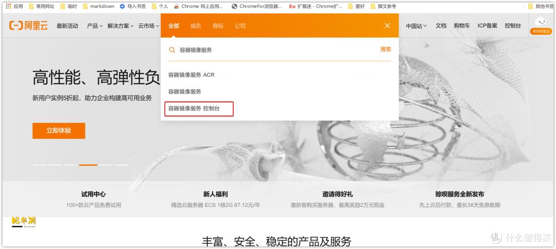
Task: Open ChromeFor浏览器 bookmark
Action: [x=257, y=6]
